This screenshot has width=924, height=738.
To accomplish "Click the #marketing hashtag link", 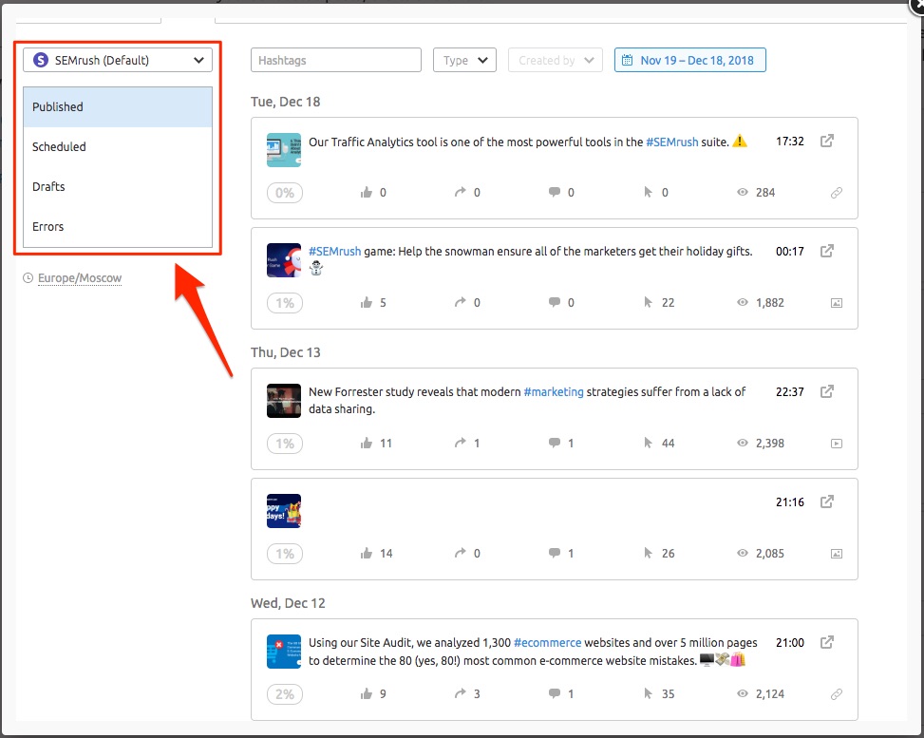I will point(554,392).
